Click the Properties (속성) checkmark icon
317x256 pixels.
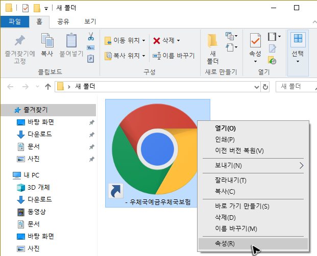pos(255,40)
